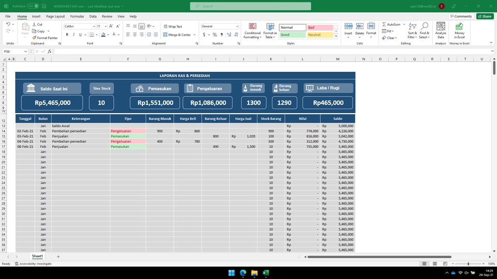
Task: Click the Decrease Font Size icon
Action: pyautogui.click(x=118, y=26)
